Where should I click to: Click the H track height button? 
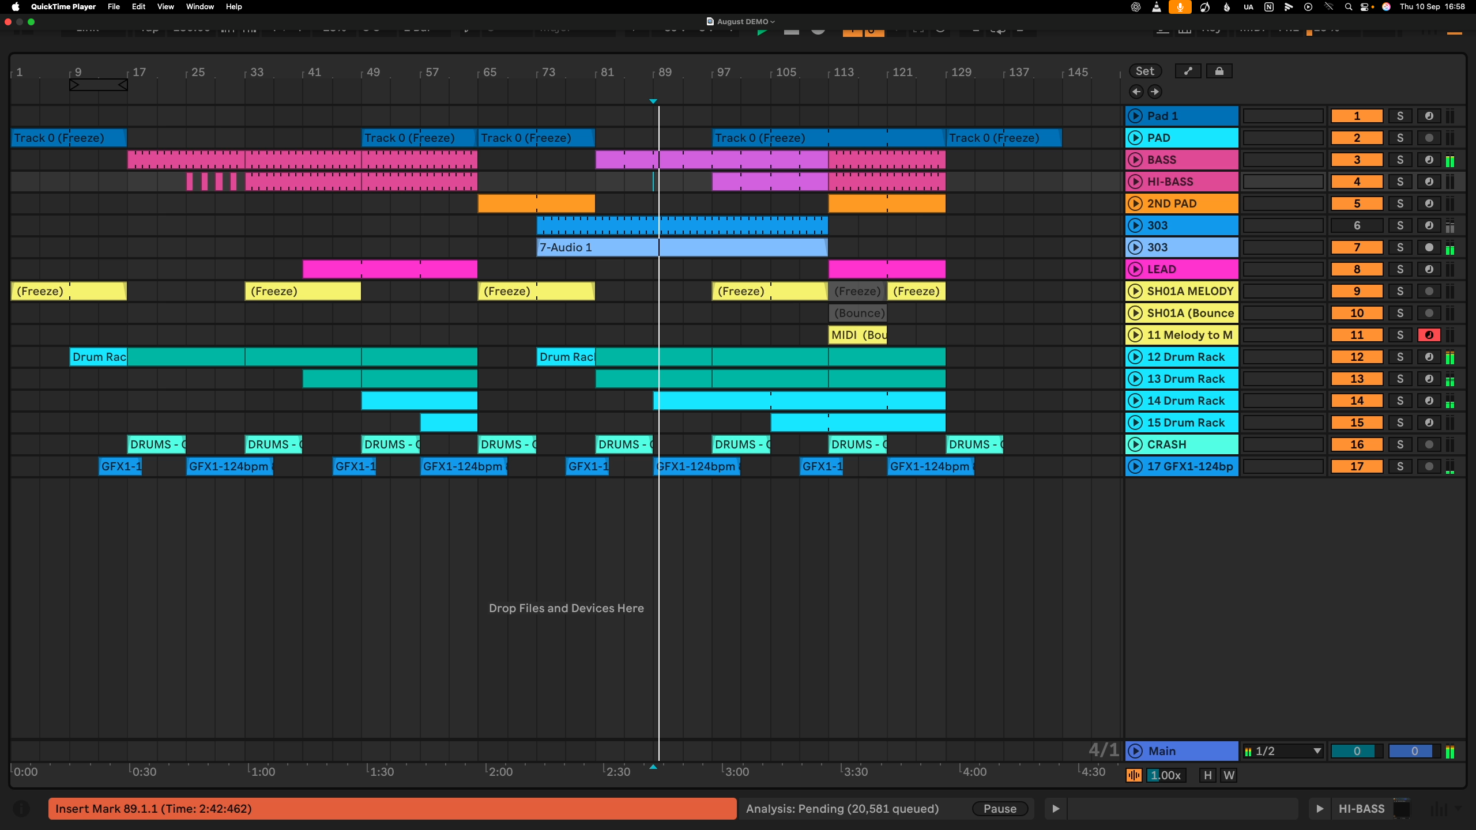[x=1207, y=775]
